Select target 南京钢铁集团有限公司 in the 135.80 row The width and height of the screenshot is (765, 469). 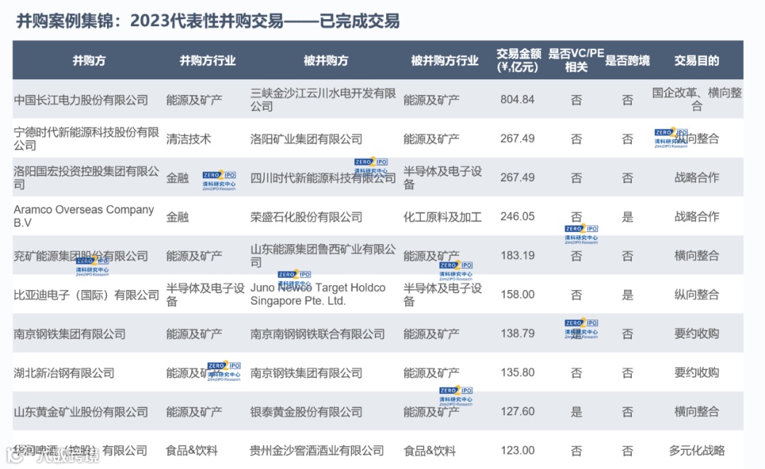coord(307,373)
